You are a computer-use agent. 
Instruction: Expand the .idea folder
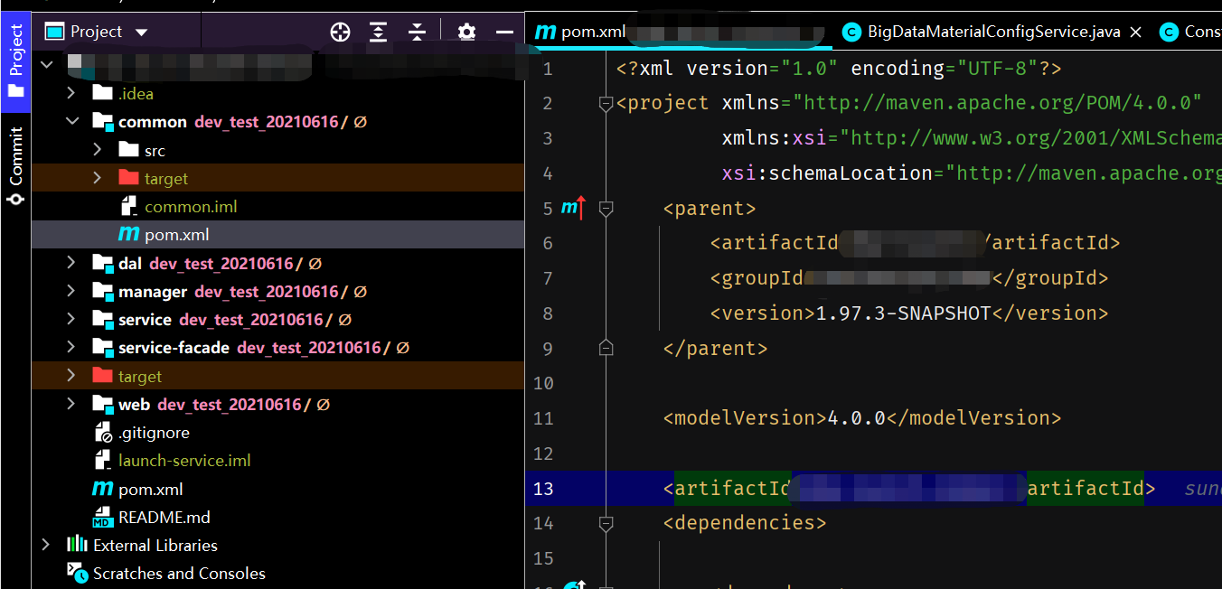pos(71,93)
